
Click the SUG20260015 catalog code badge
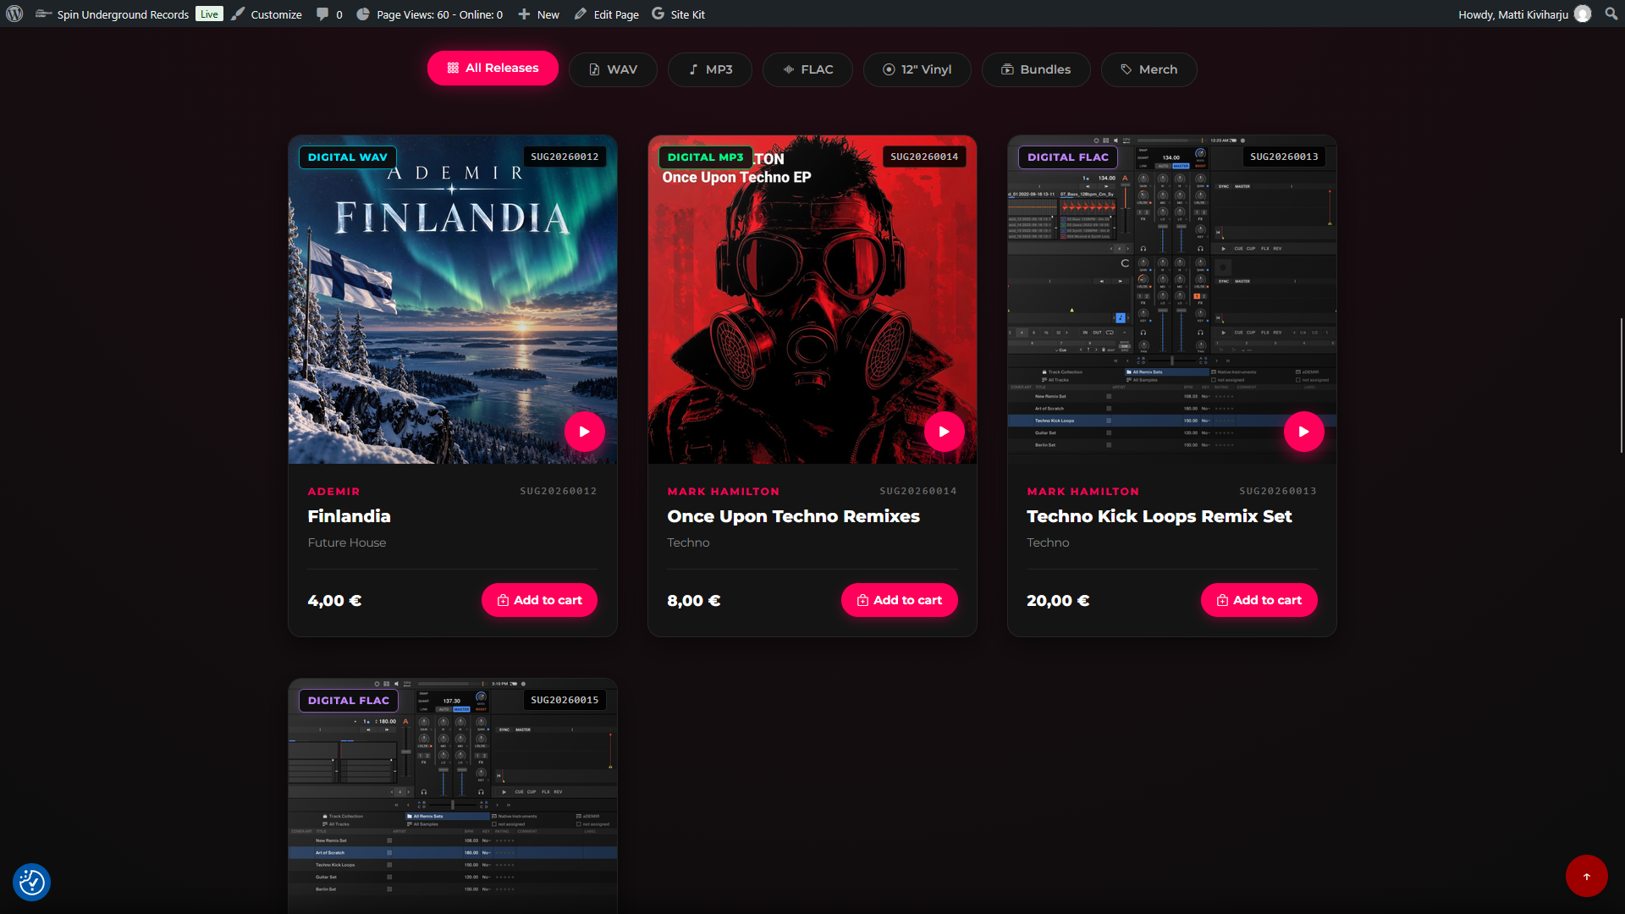click(565, 700)
